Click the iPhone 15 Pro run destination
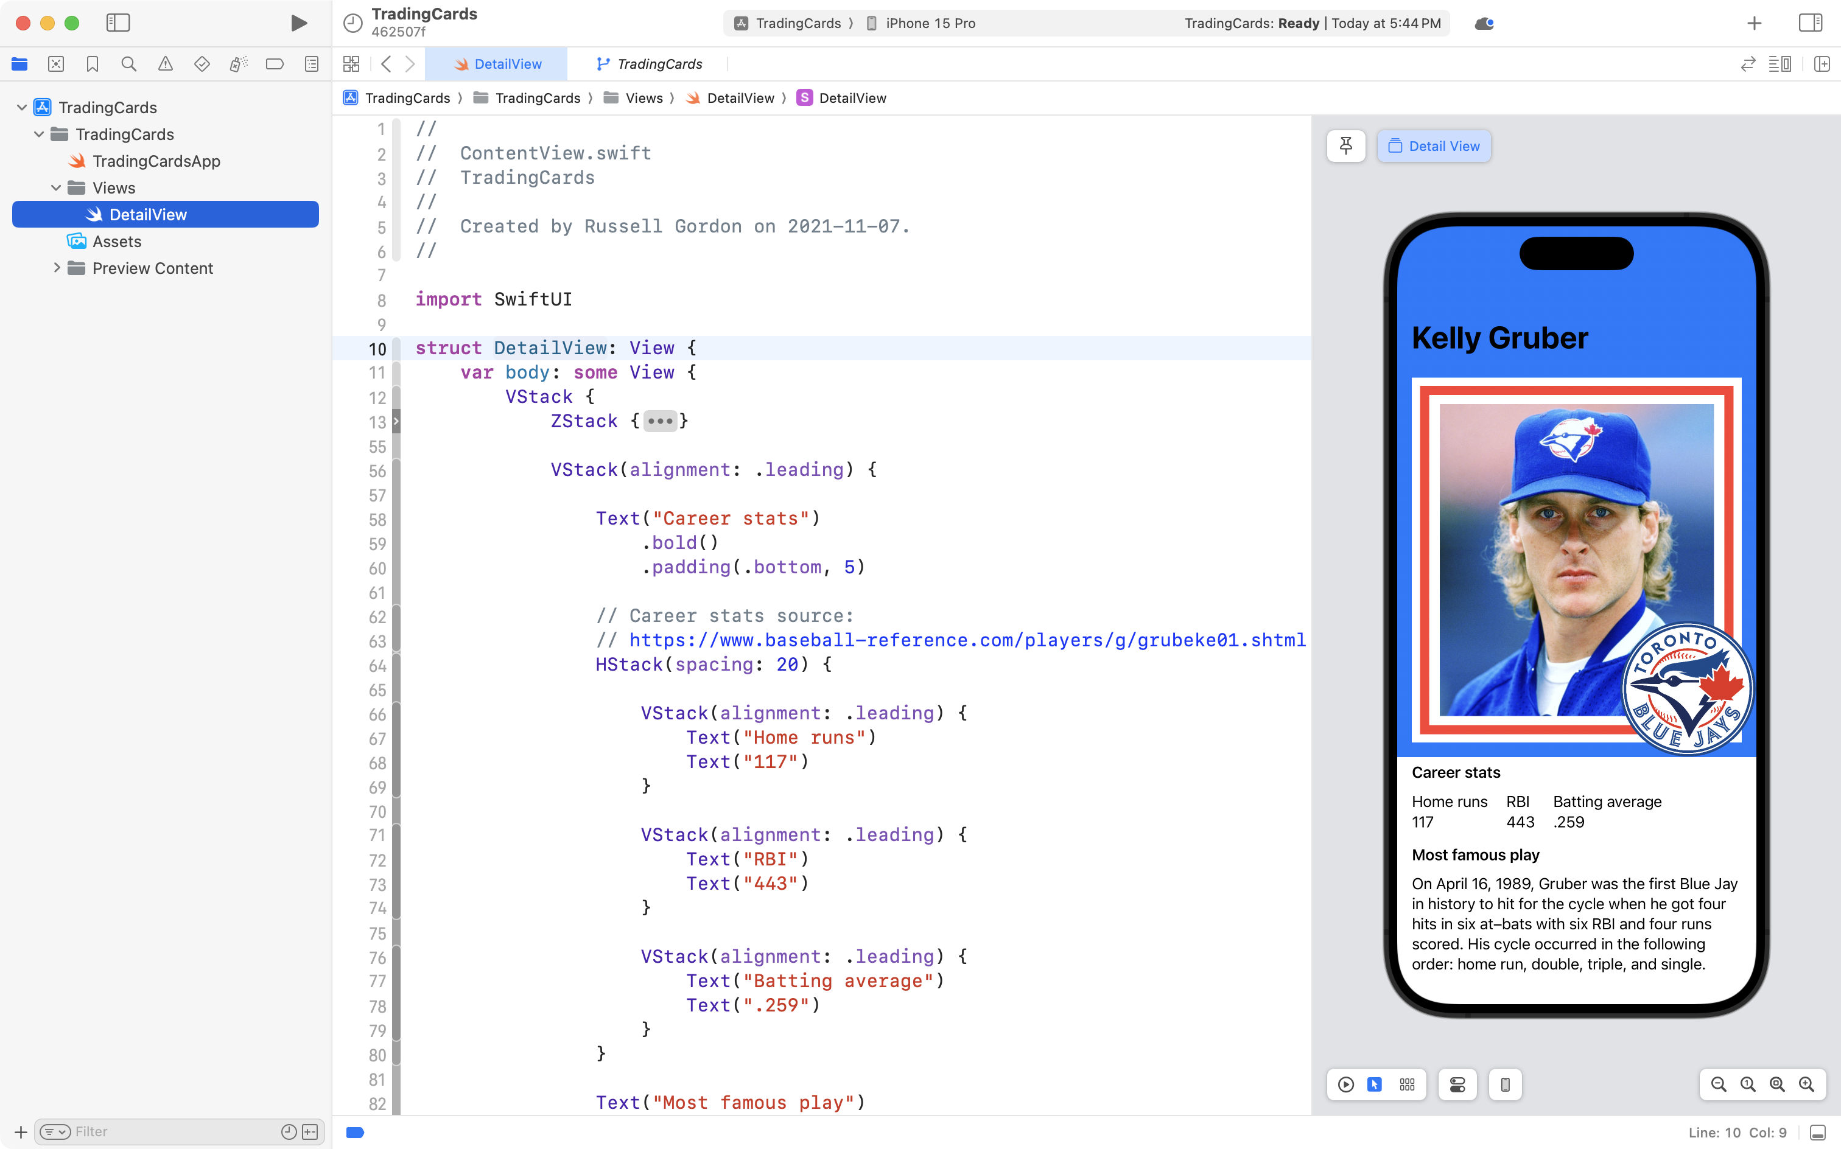The height and width of the screenshot is (1149, 1841). (930, 23)
